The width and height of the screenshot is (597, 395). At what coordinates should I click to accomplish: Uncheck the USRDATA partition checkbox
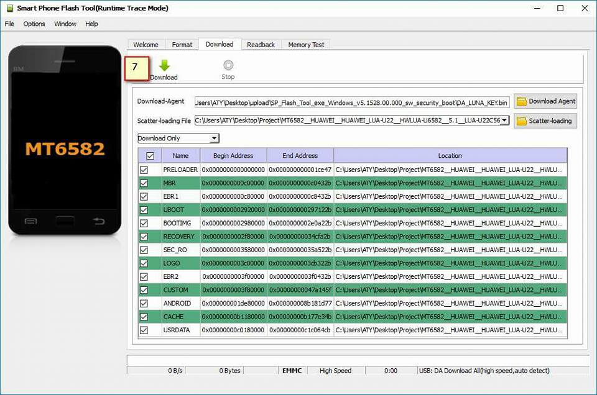tap(144, 330)
